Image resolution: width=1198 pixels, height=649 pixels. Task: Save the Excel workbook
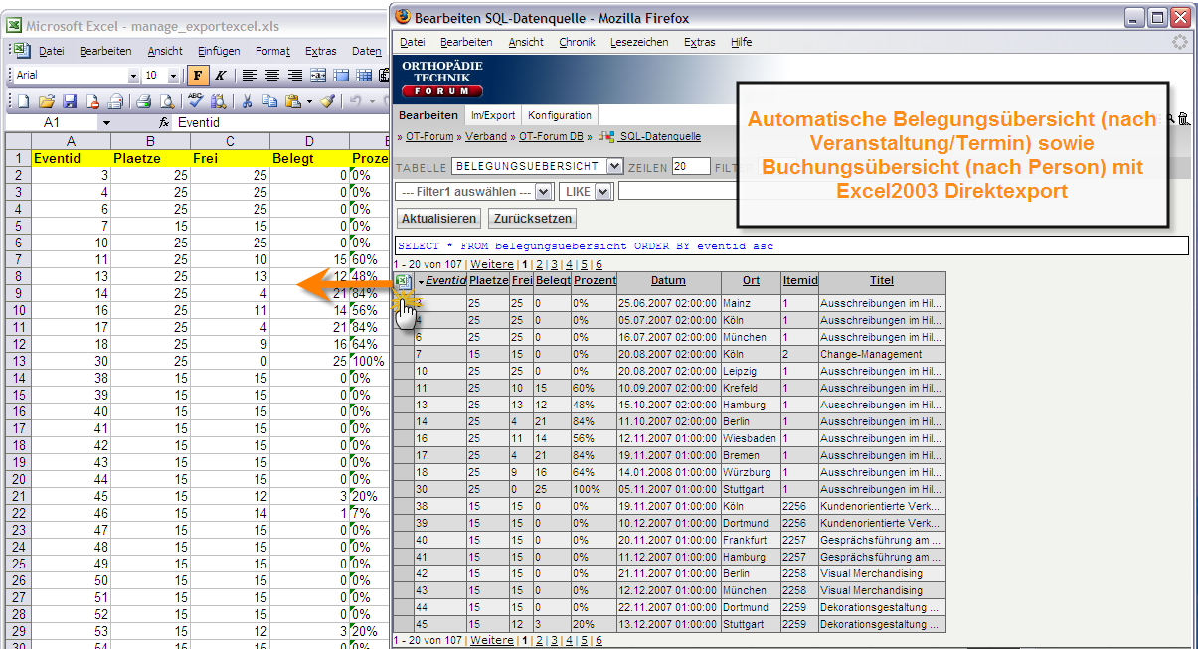70,101
